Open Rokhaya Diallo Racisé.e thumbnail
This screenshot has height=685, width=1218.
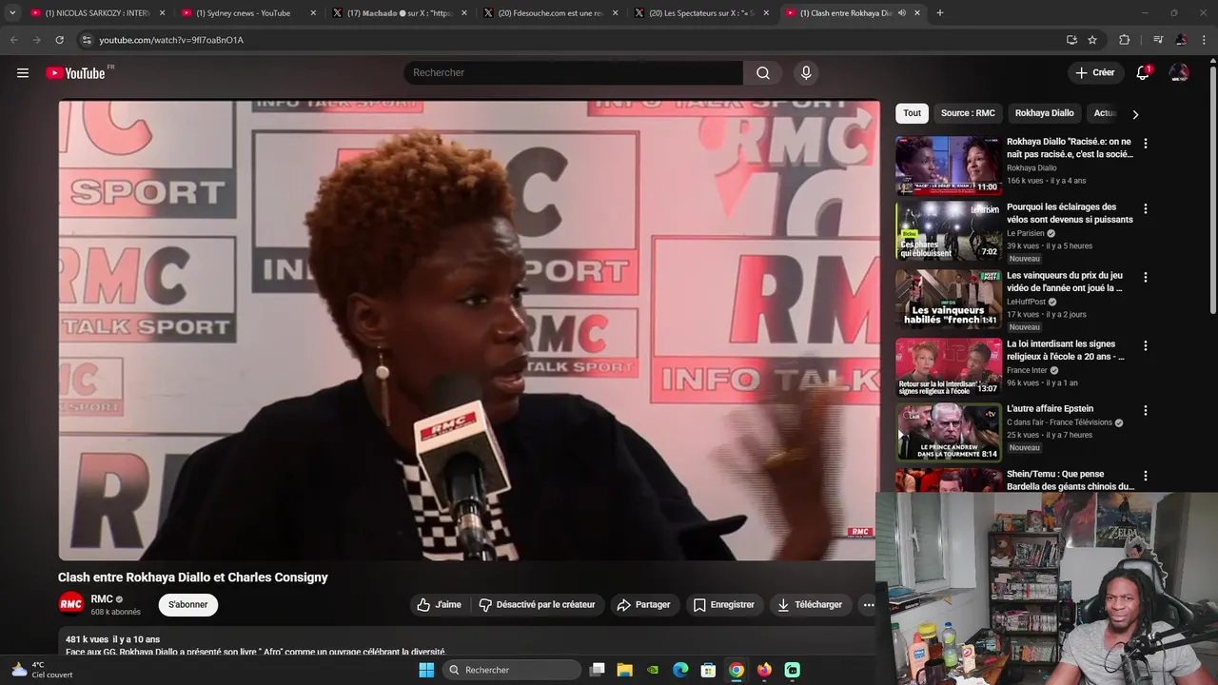tap(948, 166)
